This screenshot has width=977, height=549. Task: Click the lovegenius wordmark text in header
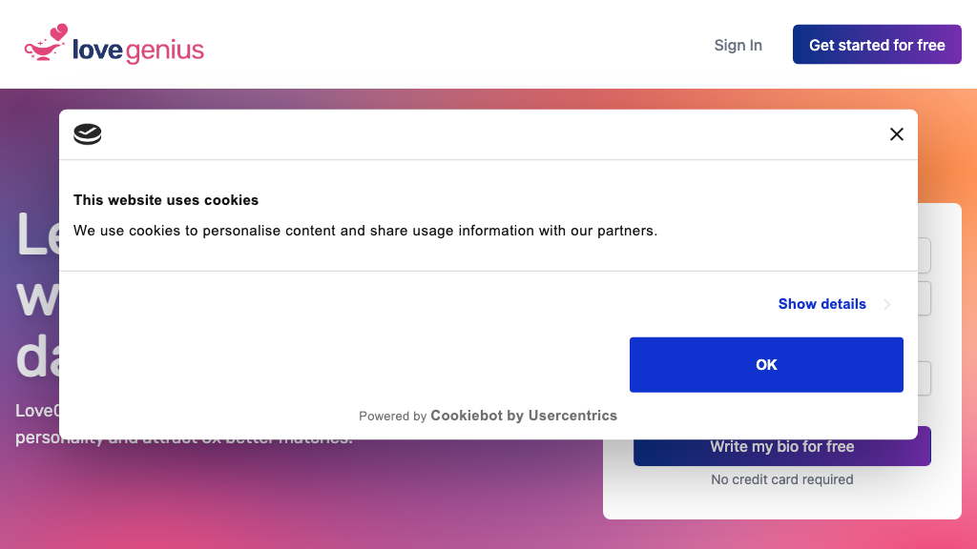(x=138, y=50)
